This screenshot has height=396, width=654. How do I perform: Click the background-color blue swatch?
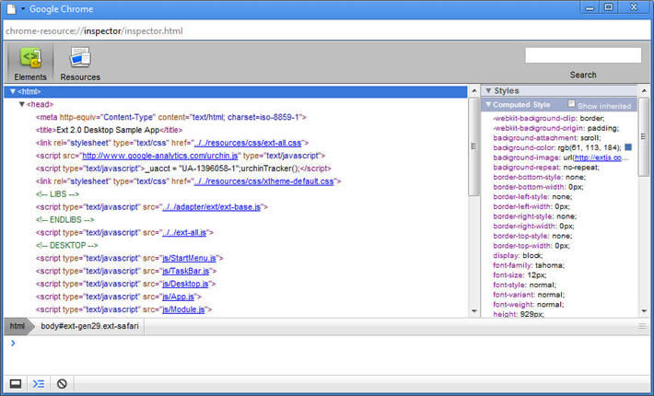click(x=628, y=147)
